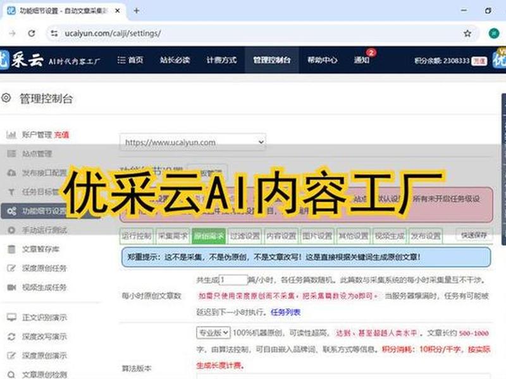Switch to the 其他设置 tab

coord(354,236)
